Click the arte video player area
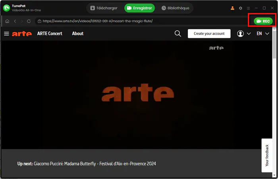This screenshot has width=278, height=179. tap(137, 95)
